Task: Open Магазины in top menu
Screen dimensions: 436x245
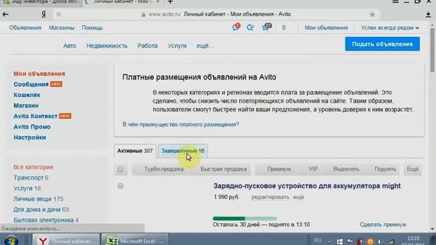Action: [x=61, y=28]
